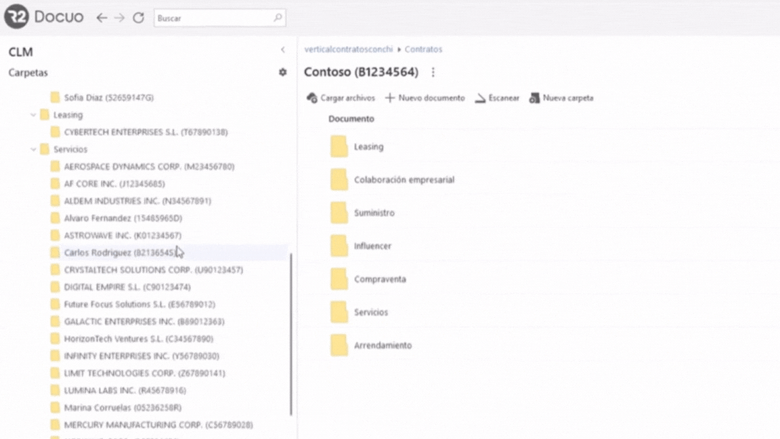Go to verticalcontratosconchi breadcrumb
The image size is (780, 439).
tap(348, 49)
